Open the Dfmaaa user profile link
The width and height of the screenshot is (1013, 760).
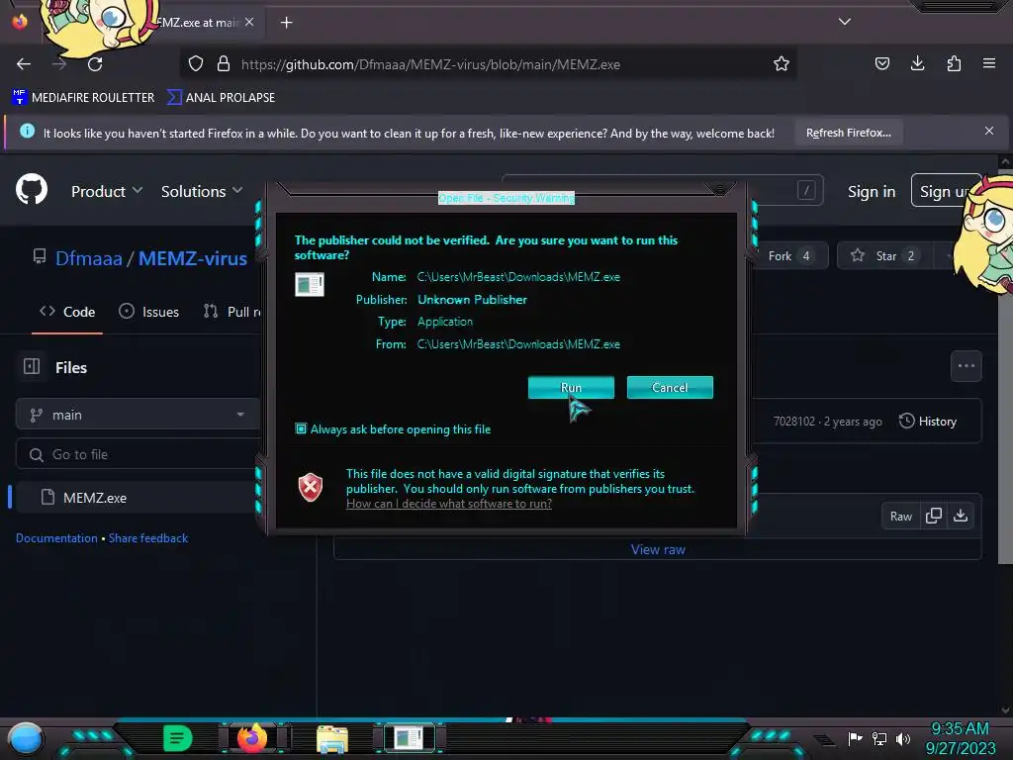point(88,258)
